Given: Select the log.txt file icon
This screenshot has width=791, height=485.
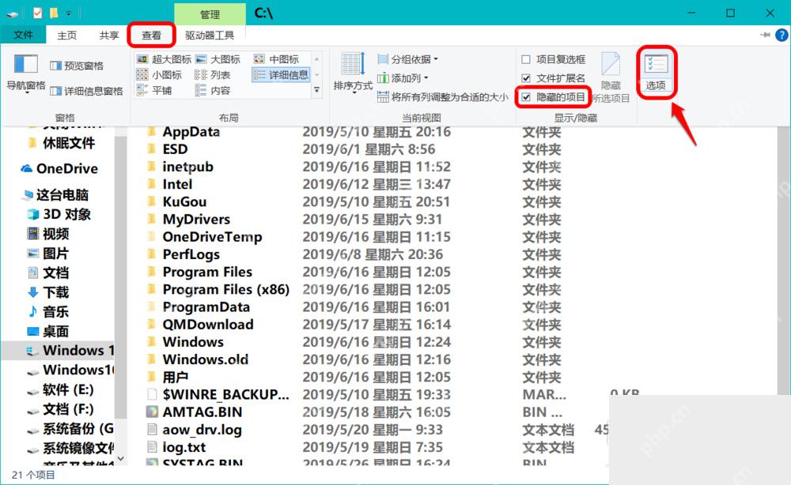Looking at the screenshot, I should click(x=152, y=447).
